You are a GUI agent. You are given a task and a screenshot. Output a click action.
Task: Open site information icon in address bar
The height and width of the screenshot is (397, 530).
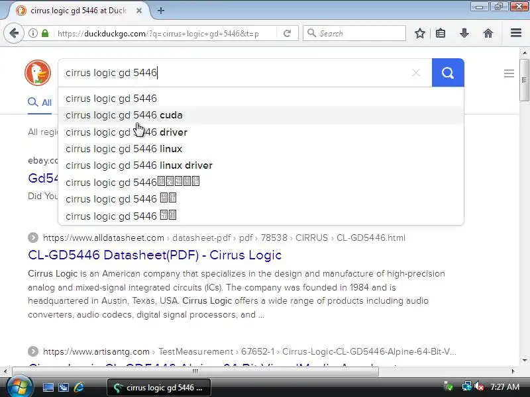pos(32,33)
